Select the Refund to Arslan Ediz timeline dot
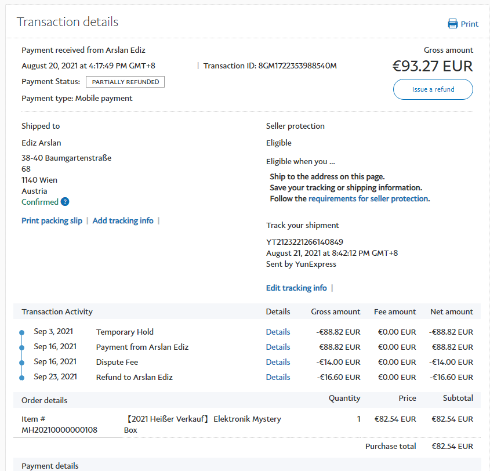The height and width of the screenshot is (471, 490). [22, 378]
